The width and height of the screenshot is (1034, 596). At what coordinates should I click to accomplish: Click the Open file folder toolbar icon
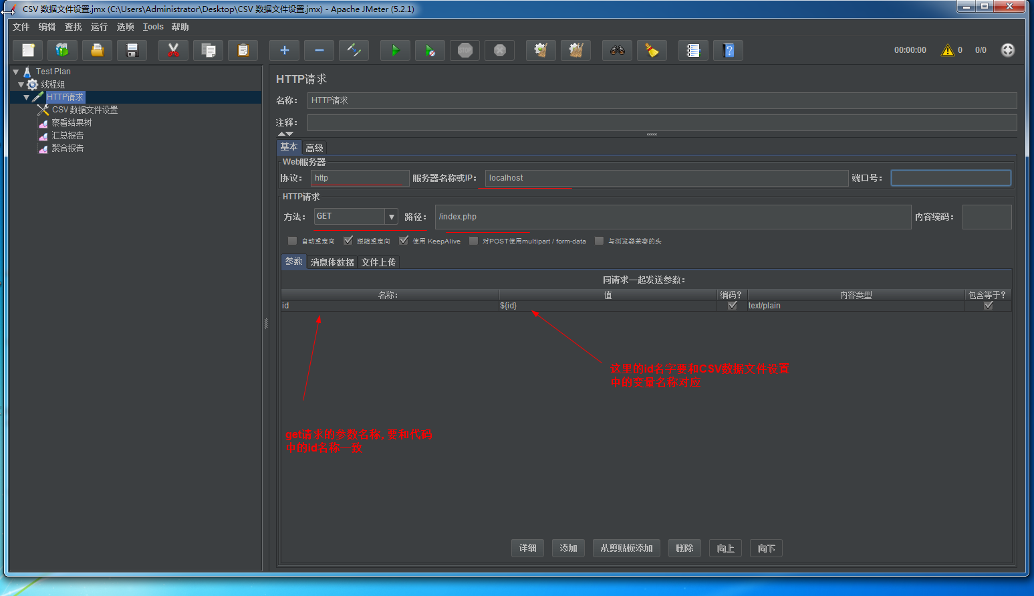[97, 50]
